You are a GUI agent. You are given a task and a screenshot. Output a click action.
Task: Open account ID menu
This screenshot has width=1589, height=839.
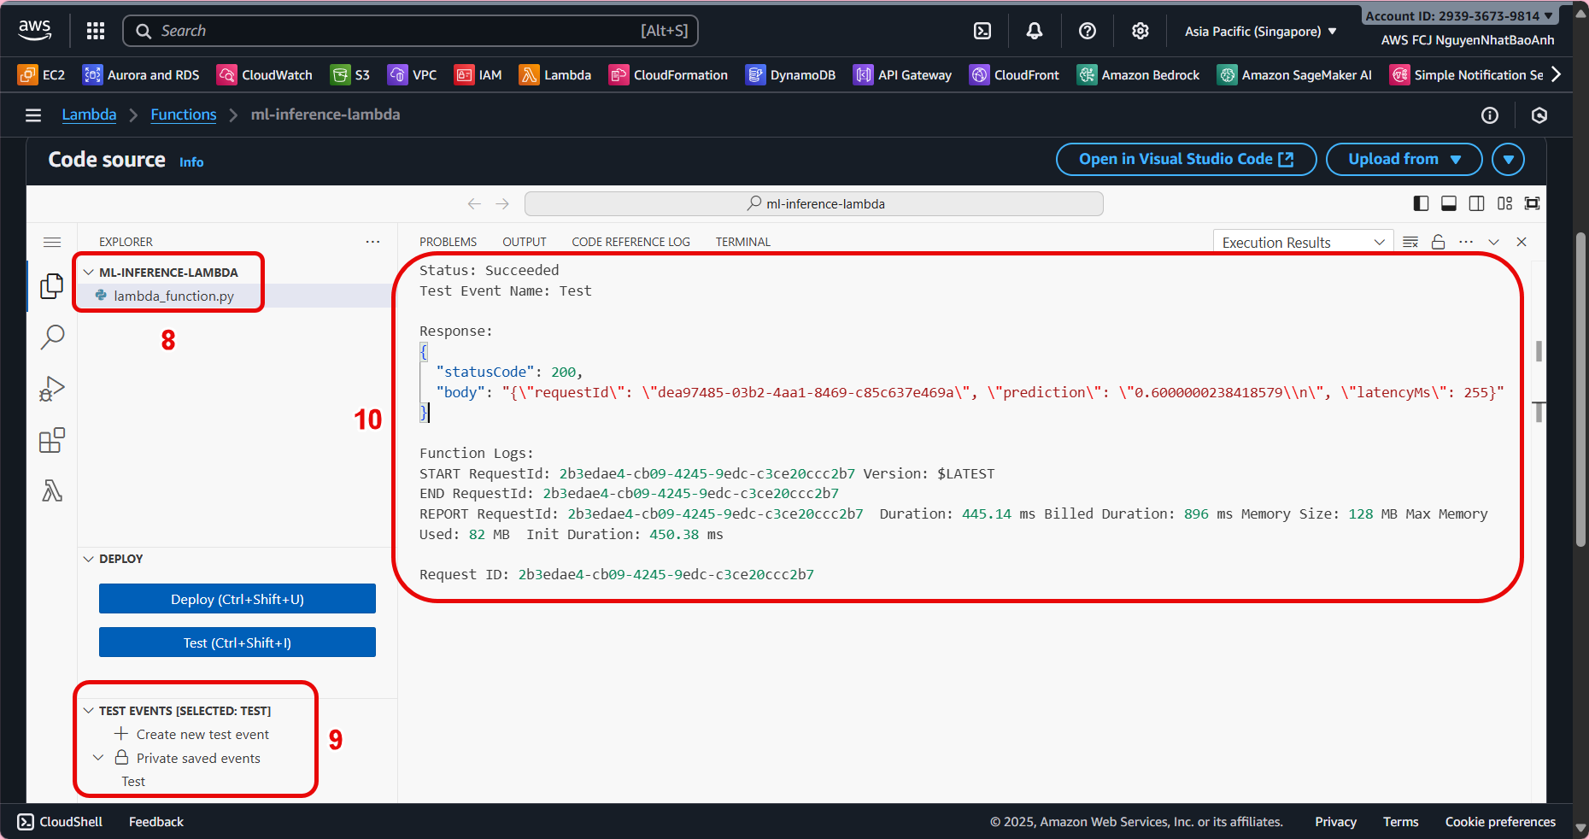tap(1459, 16)
